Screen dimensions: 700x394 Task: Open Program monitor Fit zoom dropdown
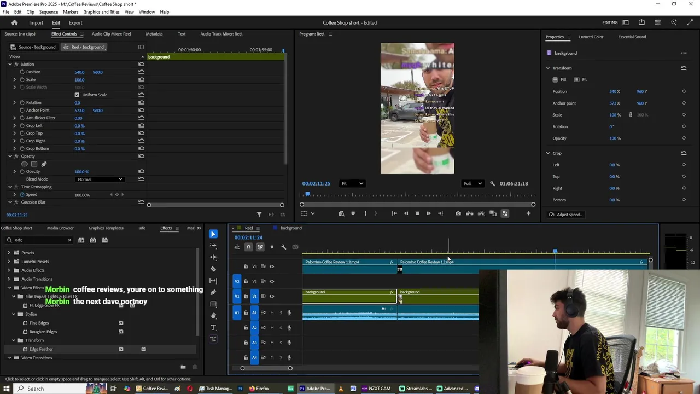352,184
